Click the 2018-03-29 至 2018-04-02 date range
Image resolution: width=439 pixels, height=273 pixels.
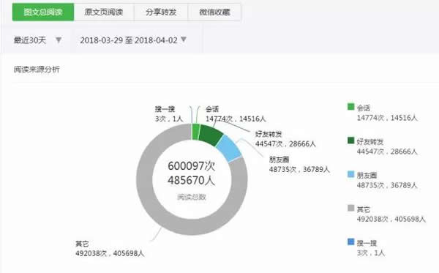click(129, 40)
